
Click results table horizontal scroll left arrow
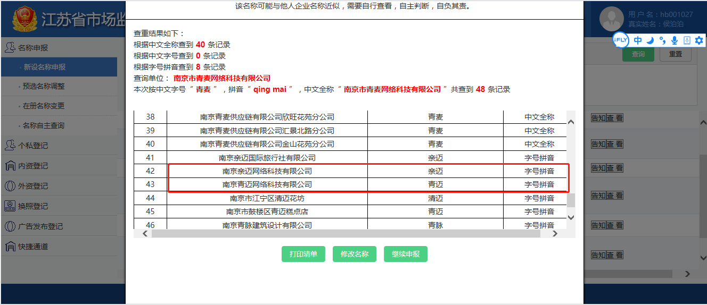[145, 234]
